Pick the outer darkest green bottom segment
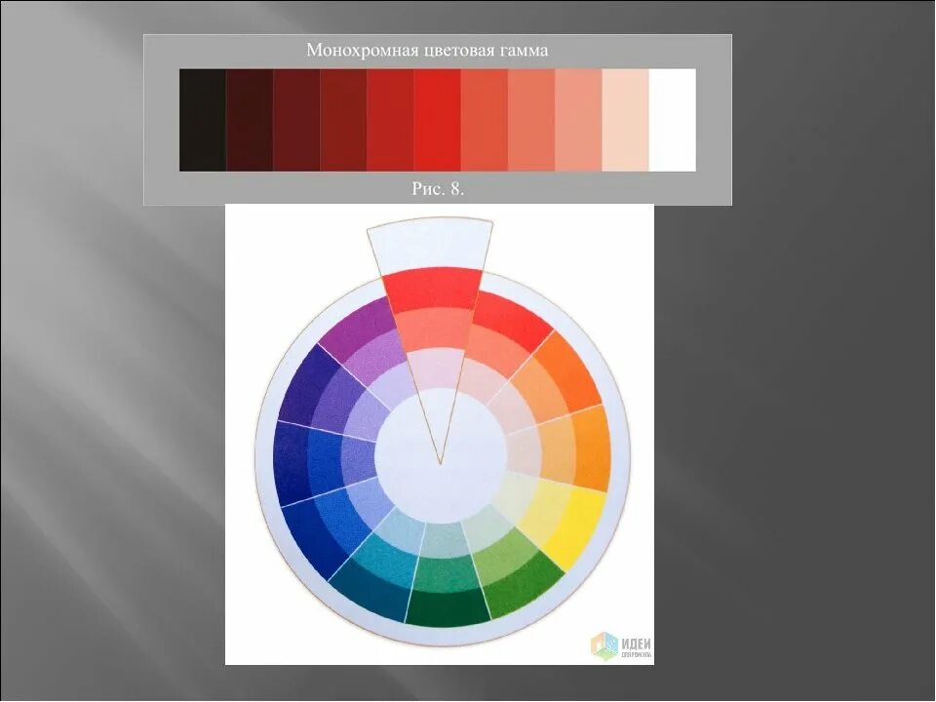 coord(448,608)
